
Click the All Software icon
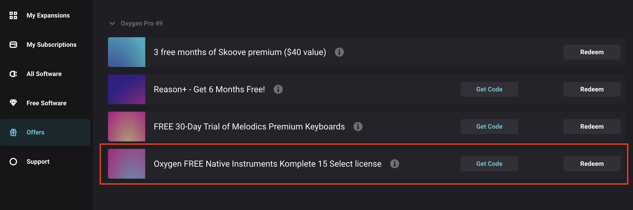[x=13, y=74]
